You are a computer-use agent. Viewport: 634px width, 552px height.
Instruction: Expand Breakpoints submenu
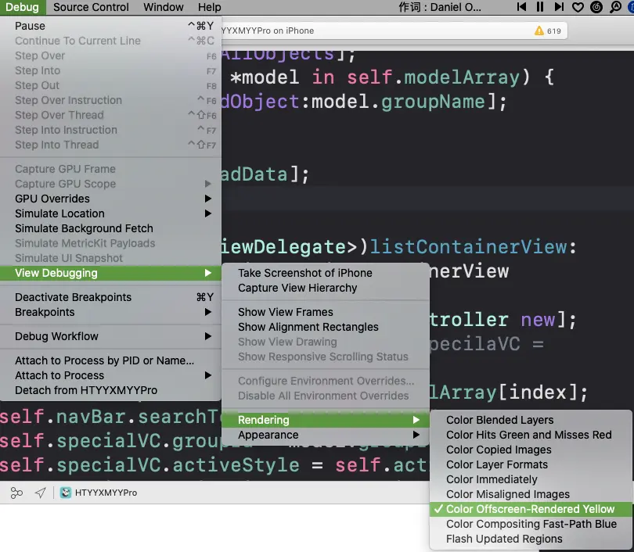[x=110, y=312]
